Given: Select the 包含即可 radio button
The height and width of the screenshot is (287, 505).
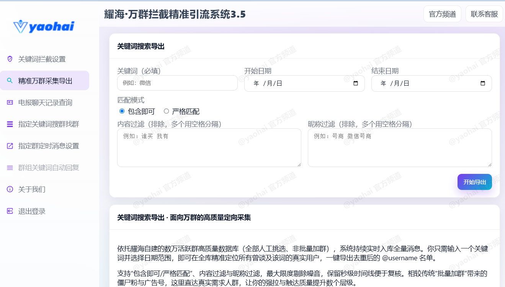Looking at the screenshot, I should (122, 111).
